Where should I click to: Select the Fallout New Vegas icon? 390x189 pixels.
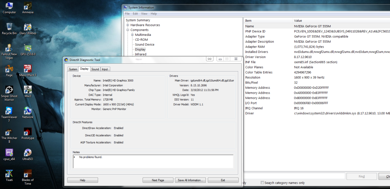(x=9, y=51)
